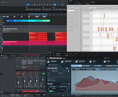Click the Random colors button
The image size is (118, 97).
63,87
